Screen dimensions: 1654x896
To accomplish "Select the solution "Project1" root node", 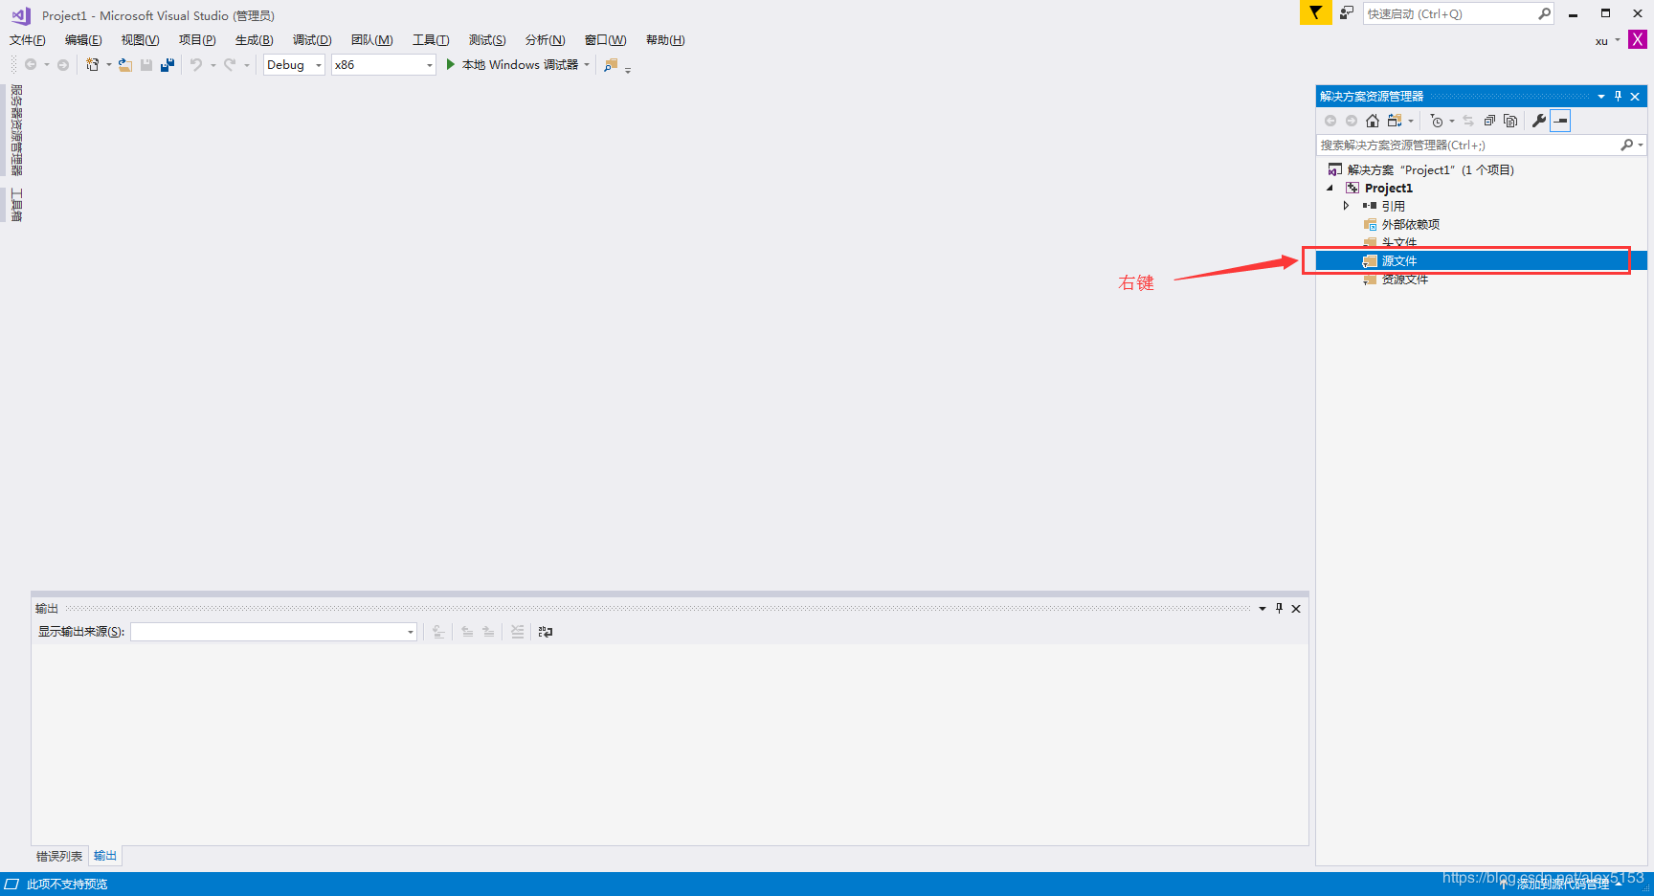I will click(x=1430, y=170).
